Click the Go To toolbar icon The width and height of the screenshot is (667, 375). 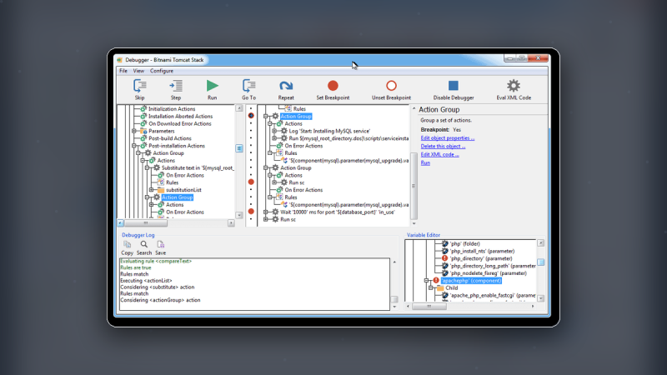pyautogui.click(x=248, y=86)
